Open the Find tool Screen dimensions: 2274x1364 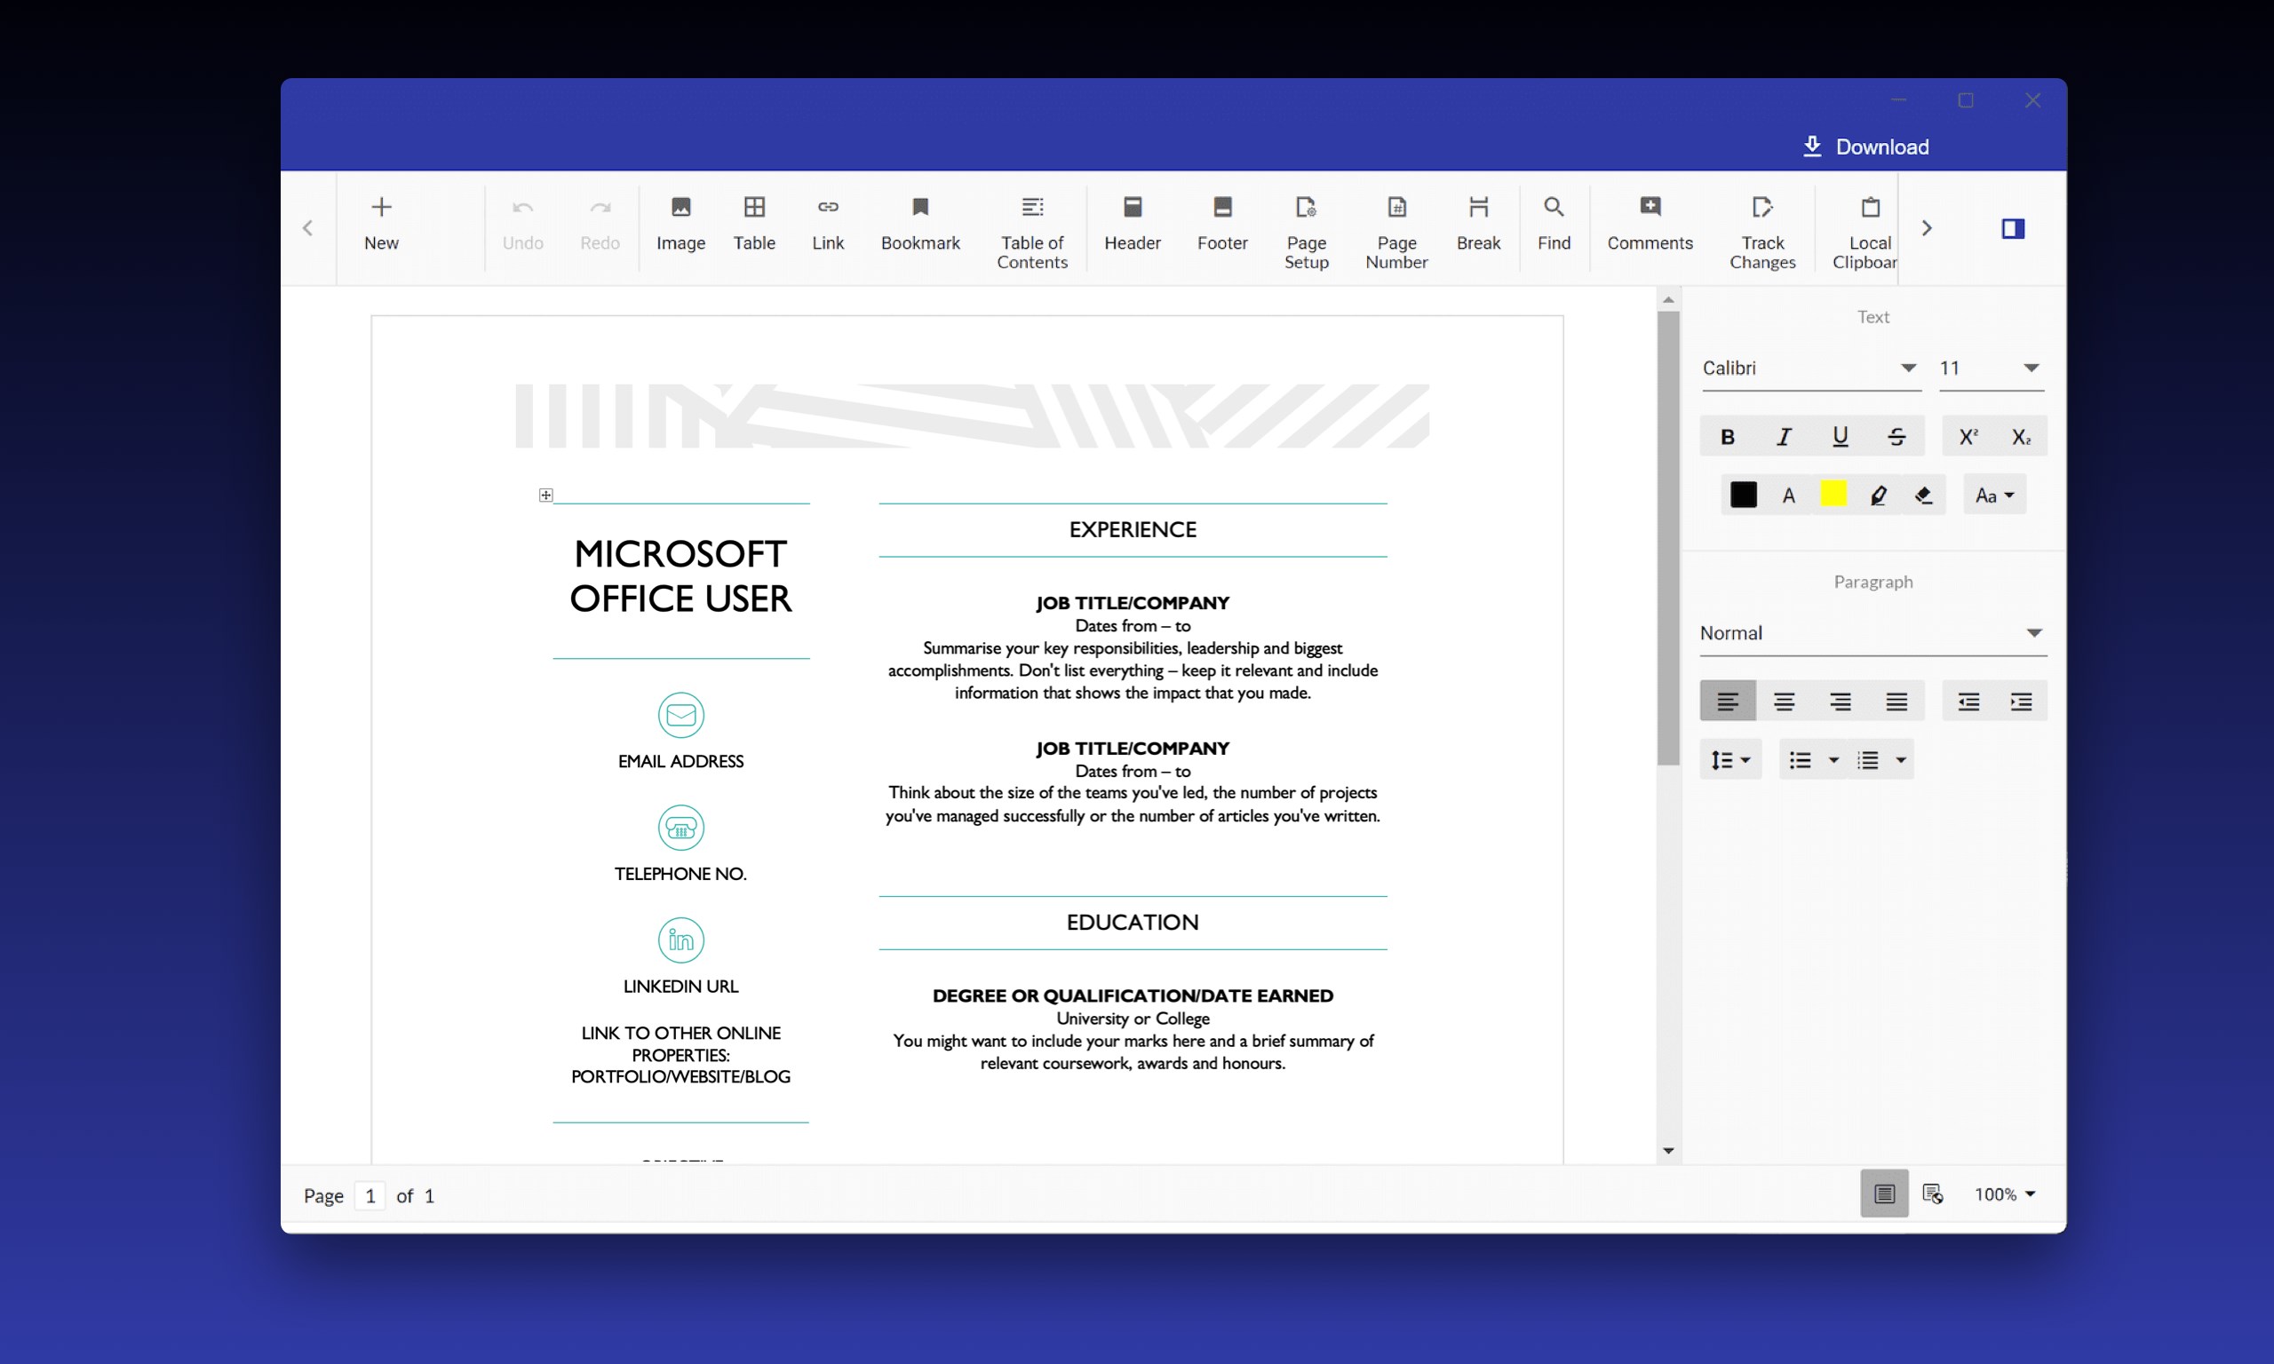pos(1554,226)
